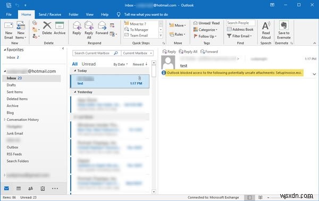The height and width of the screenshot is (201, 319).
Task: Switch to Mail view in navigation bar
Action: (6, 188)
